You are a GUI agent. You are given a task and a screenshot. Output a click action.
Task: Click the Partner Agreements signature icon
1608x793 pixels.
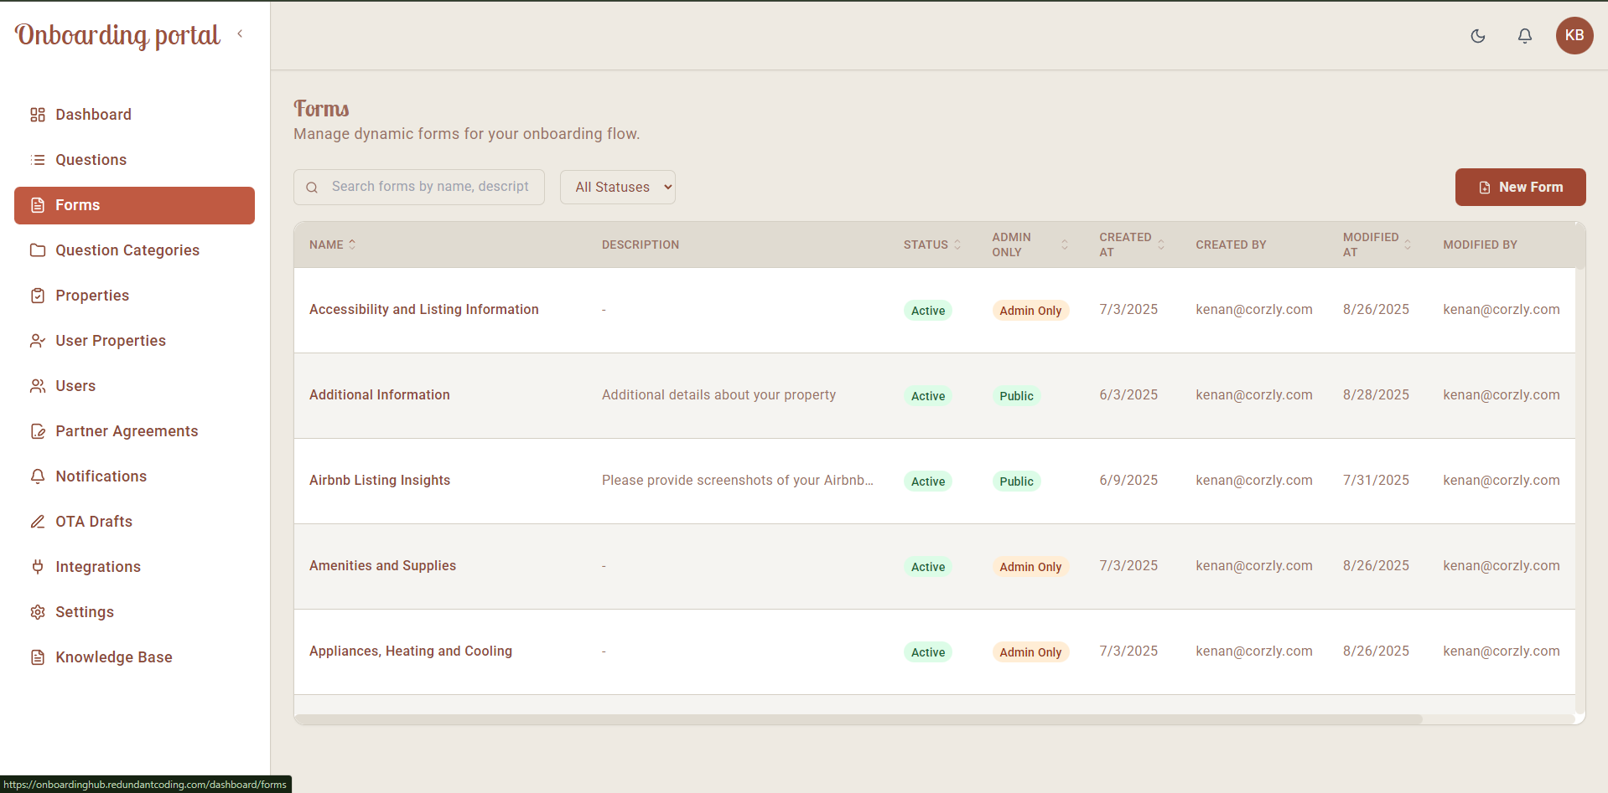[x=38, y=431]
